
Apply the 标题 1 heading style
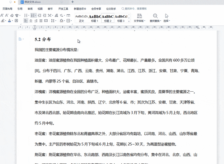coord(95,18)
